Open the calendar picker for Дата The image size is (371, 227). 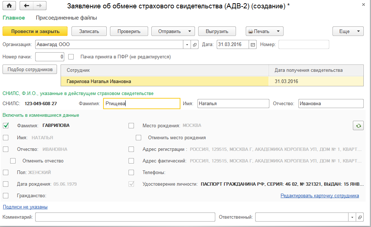pyautogui.click(x=253, y=45)
